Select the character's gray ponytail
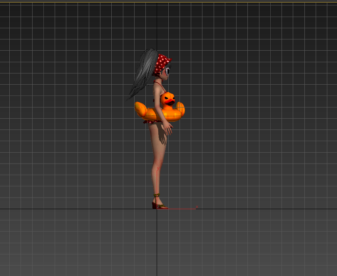 pyautogui.click(x=142, y=73)
